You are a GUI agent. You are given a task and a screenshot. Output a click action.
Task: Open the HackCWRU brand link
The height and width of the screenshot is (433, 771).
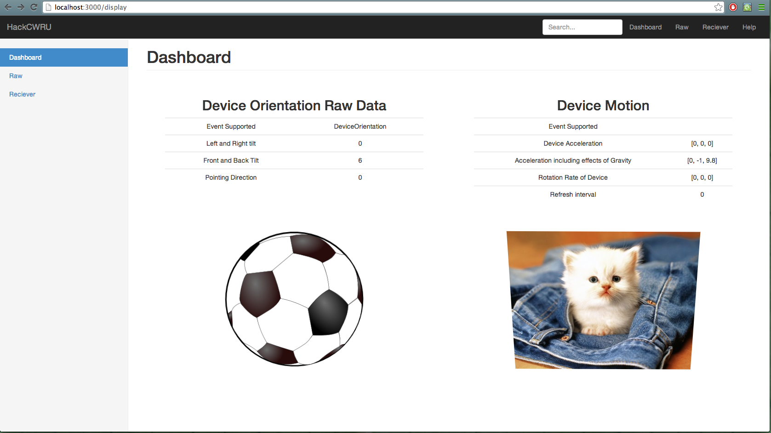(29, 27)
